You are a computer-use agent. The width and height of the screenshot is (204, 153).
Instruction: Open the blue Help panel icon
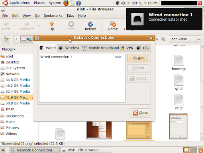[x=78, y=3]
